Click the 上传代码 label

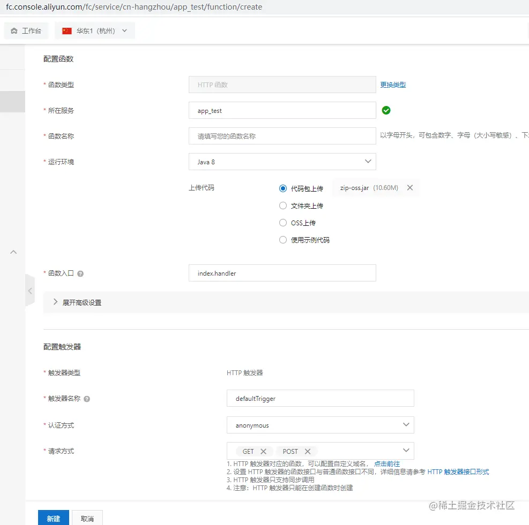pyautogui.click(x=202, y=188)
